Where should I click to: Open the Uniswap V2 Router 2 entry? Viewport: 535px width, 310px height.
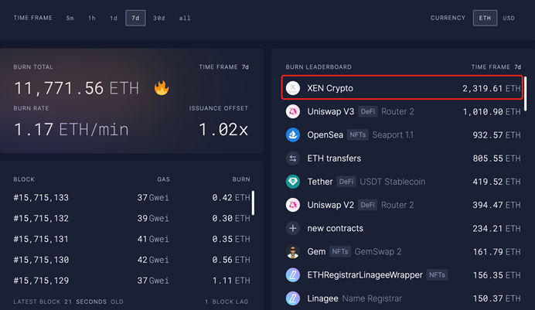point(403,205)
